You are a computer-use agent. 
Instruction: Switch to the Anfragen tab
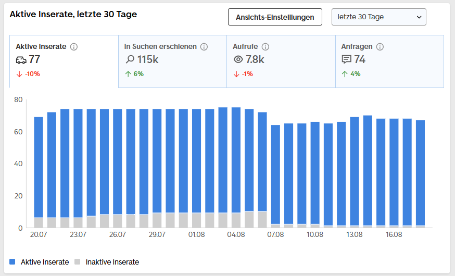(x=389, y=61)
